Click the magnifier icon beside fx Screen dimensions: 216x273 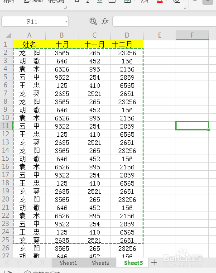(93, 21)
